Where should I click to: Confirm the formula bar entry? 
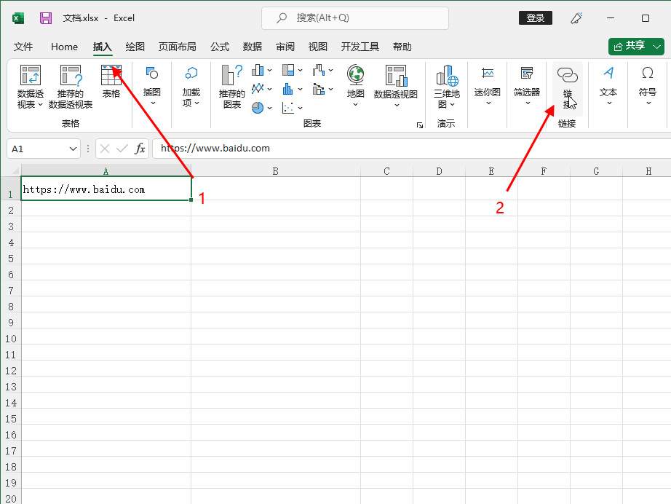122,149
